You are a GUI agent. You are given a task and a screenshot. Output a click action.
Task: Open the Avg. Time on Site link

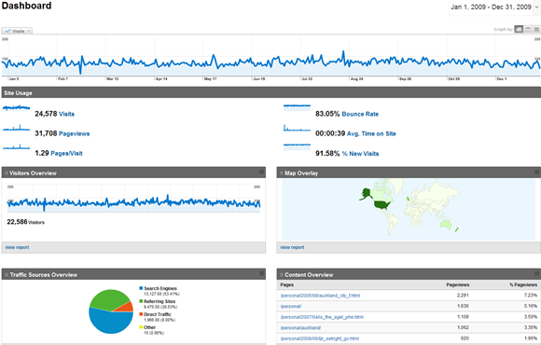coord(371,133)
